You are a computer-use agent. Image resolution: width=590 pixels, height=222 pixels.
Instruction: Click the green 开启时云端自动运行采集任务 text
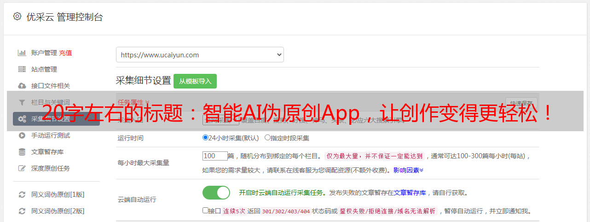coord(282,193)
